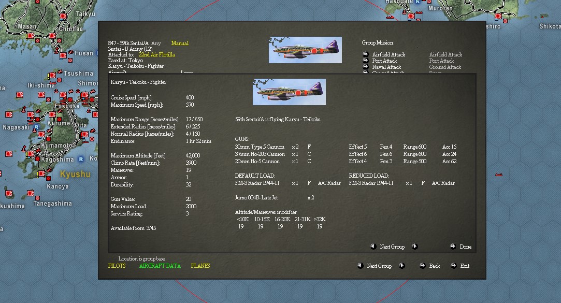This screenshot has width=561, height=303.
Task: Click the Back arrow icon
Action: [423, 266]
